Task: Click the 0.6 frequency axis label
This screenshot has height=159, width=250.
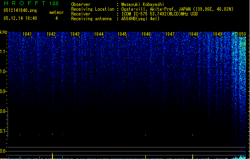Action: coord(3,151)
